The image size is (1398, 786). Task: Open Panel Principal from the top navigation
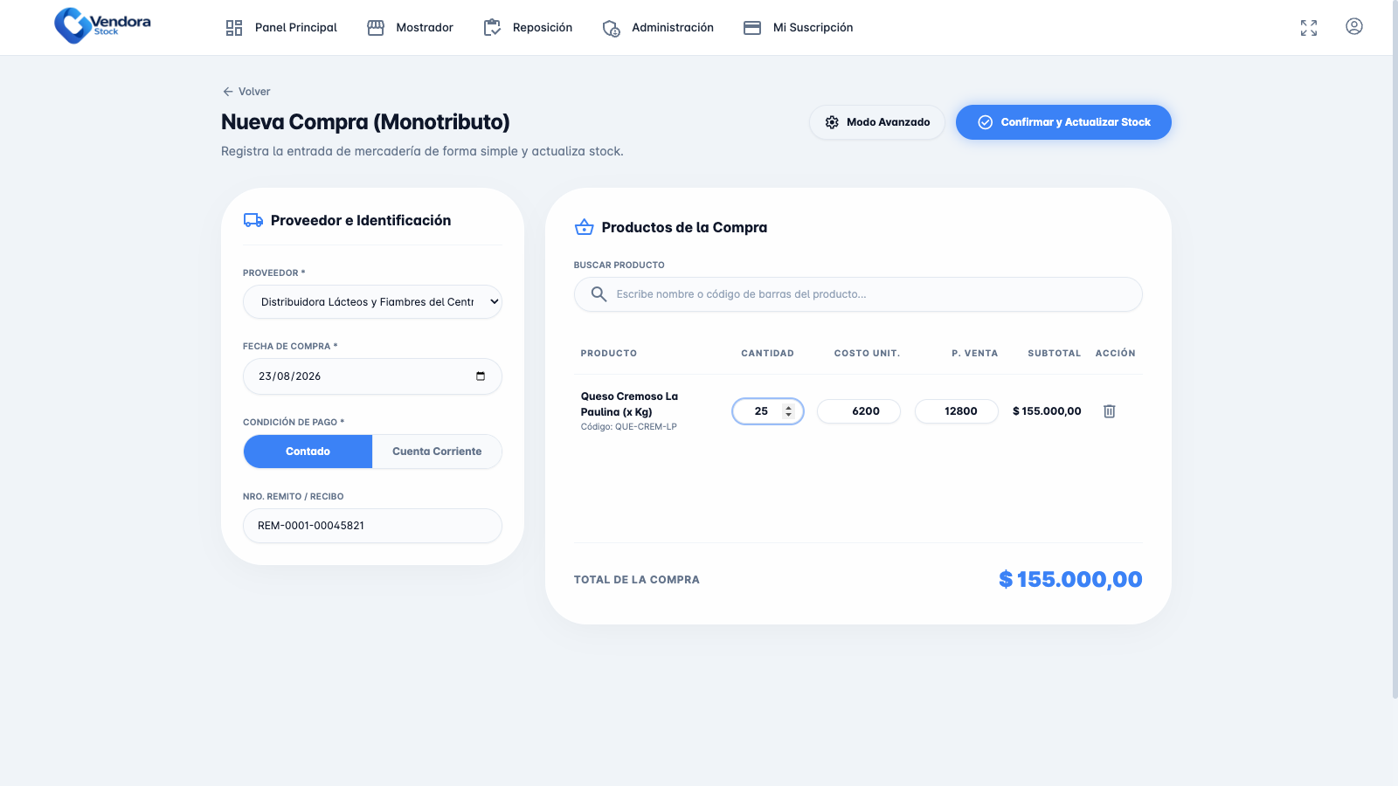[x=280, y=28]
